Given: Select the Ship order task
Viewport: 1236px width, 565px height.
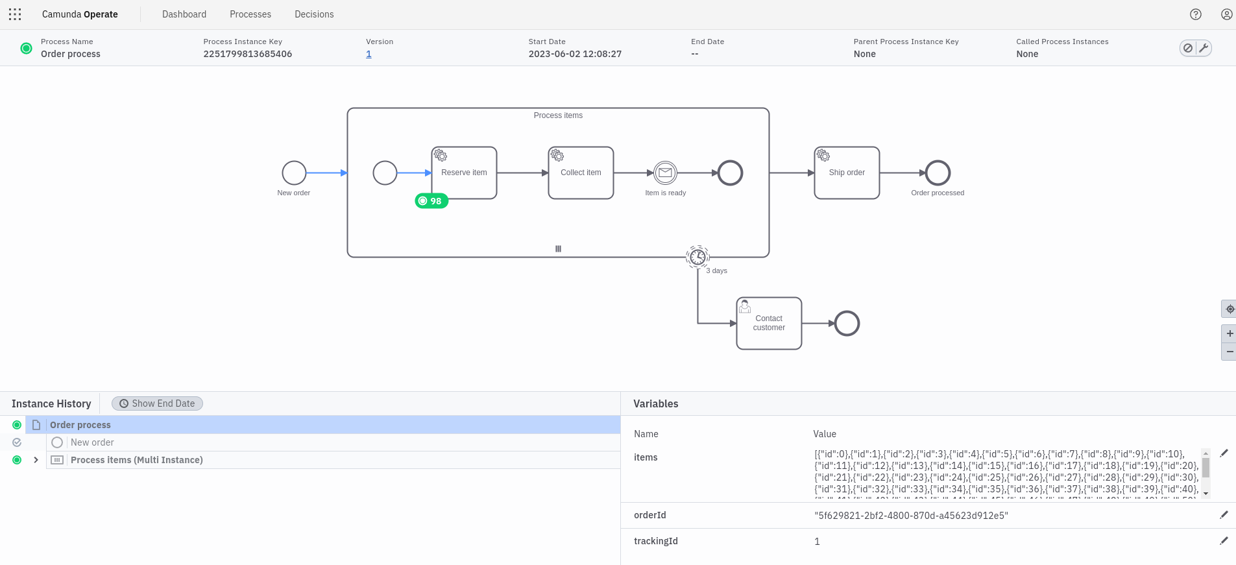Looking at the screenshot, I should click(847, 173).
